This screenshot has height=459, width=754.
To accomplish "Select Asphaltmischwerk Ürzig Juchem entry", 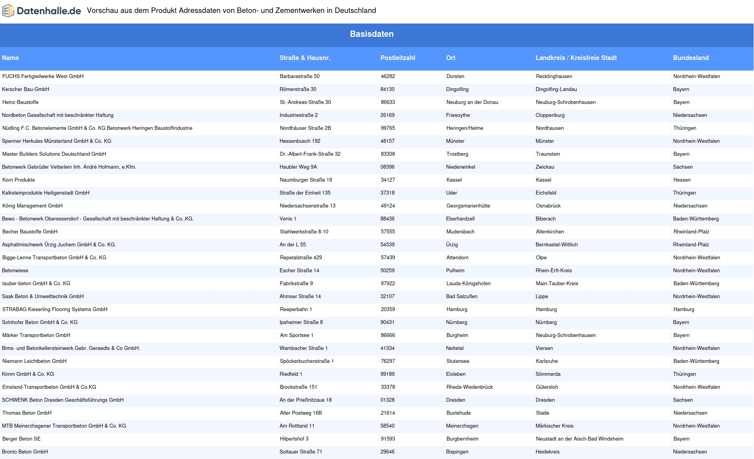I will [x=59, y=245].
